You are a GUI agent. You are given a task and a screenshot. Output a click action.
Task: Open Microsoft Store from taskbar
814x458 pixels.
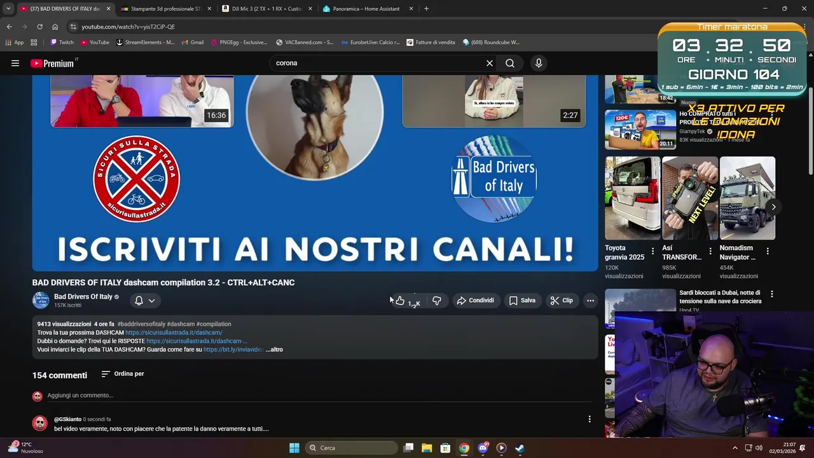tap(445, 448)
